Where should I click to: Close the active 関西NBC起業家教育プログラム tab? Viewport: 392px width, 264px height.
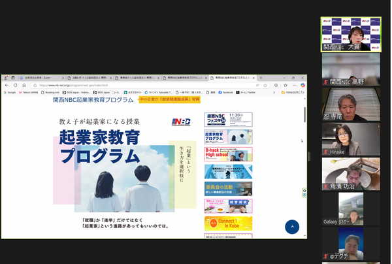pos(253,78)
